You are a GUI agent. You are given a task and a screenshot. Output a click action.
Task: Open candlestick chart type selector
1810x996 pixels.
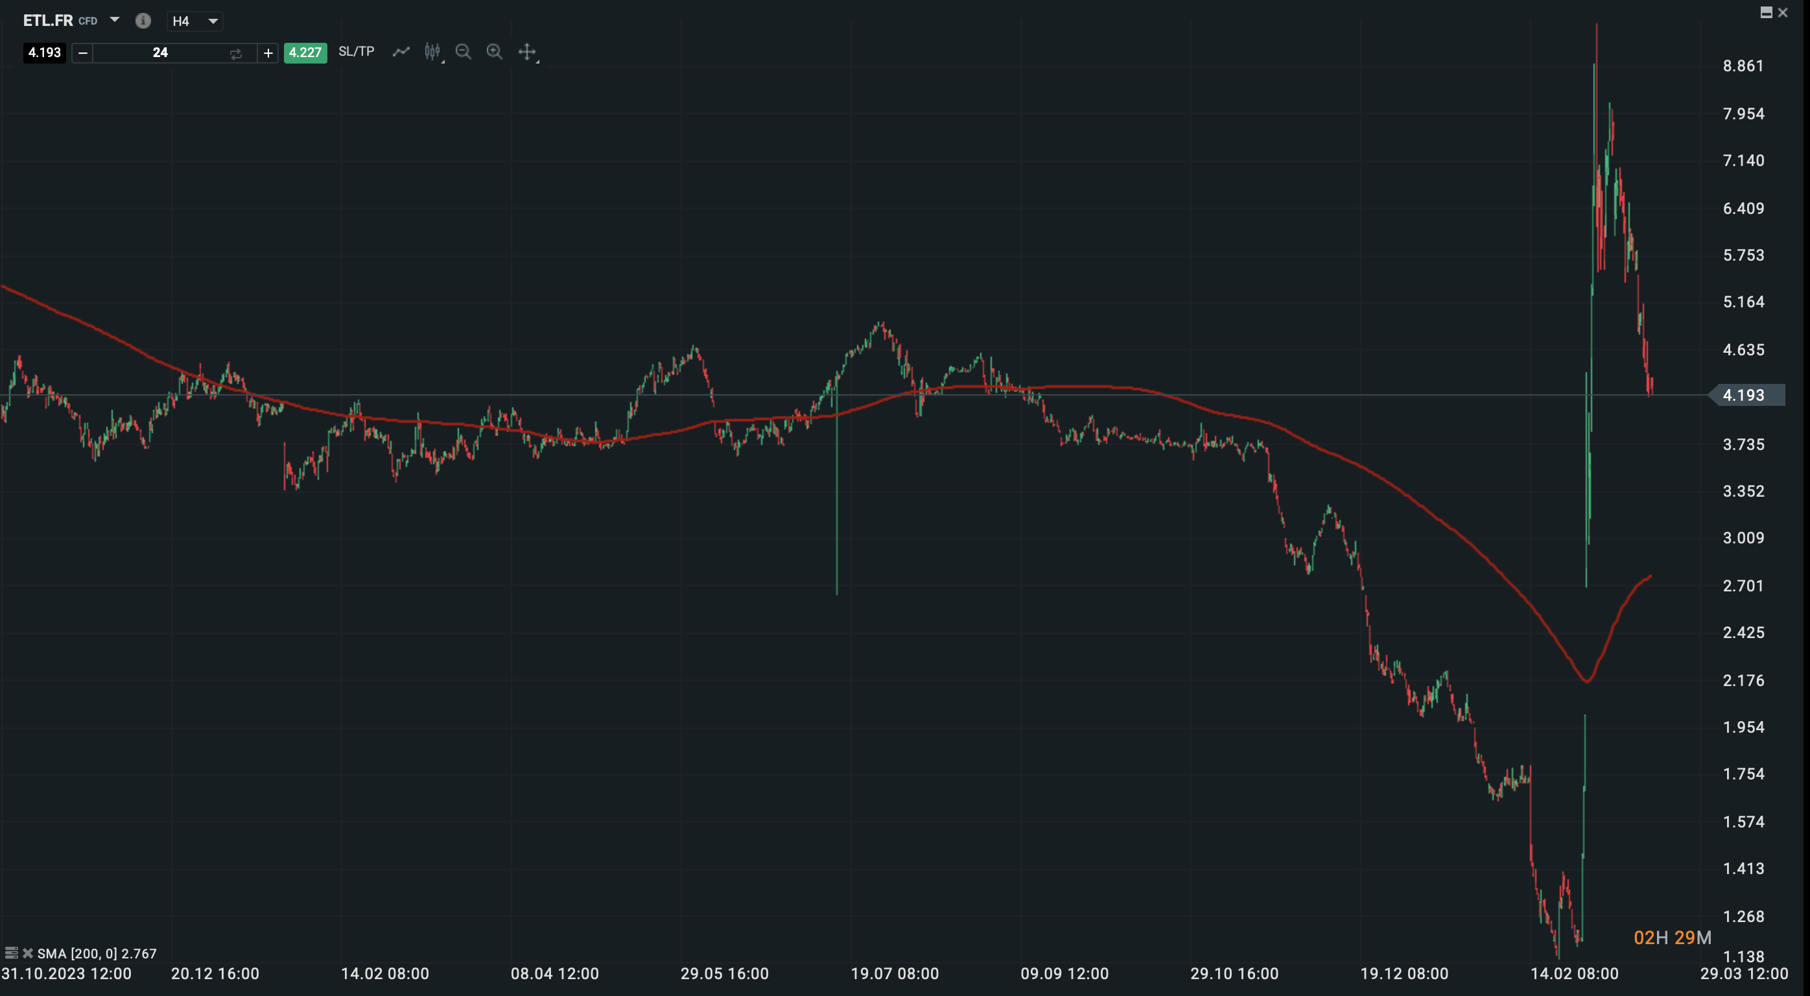(x=433, y=51)
